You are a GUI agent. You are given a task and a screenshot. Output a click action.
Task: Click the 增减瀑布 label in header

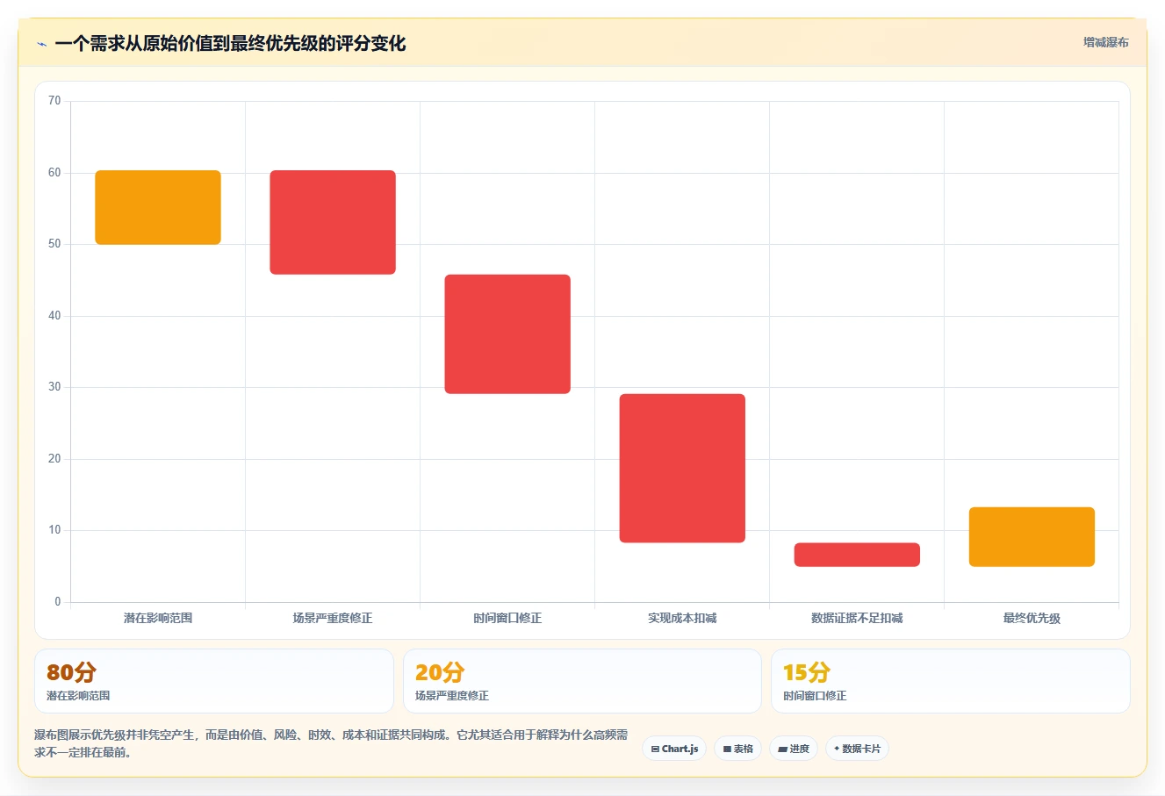[1105, 42]
